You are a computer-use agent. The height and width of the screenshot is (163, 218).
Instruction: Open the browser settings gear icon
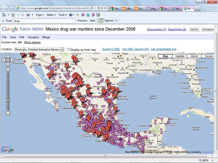click(x=215, y=8)
